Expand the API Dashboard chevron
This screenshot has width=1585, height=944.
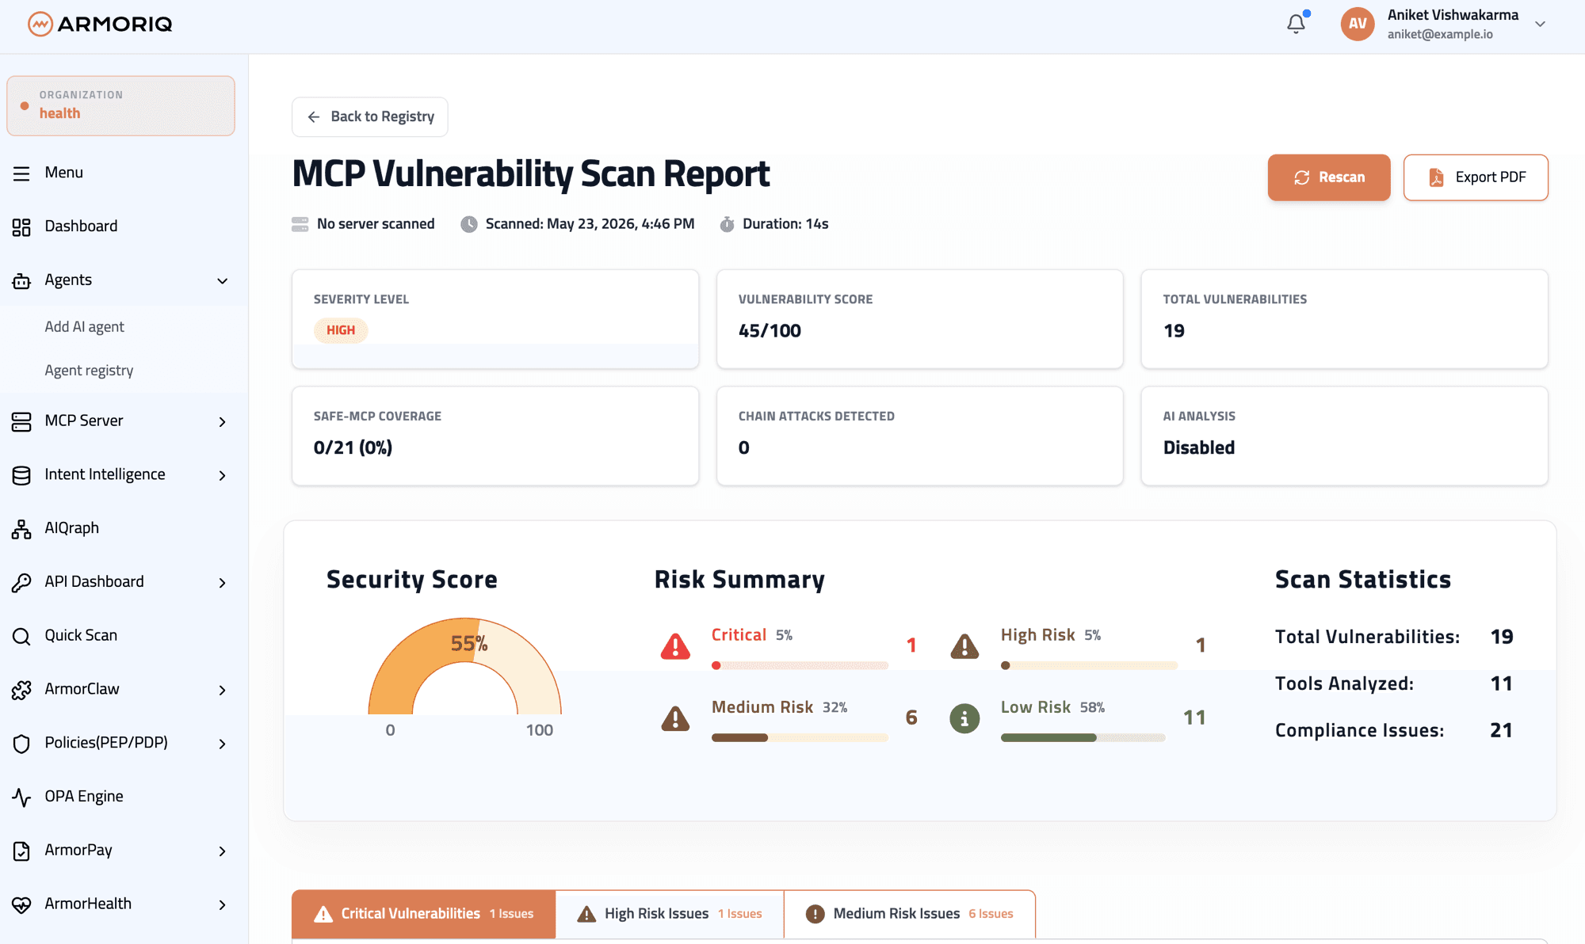pyautogui.click(x=223, y=583)
